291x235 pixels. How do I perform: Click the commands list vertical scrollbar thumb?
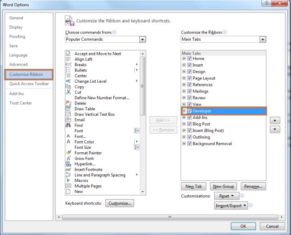point(142,86)
